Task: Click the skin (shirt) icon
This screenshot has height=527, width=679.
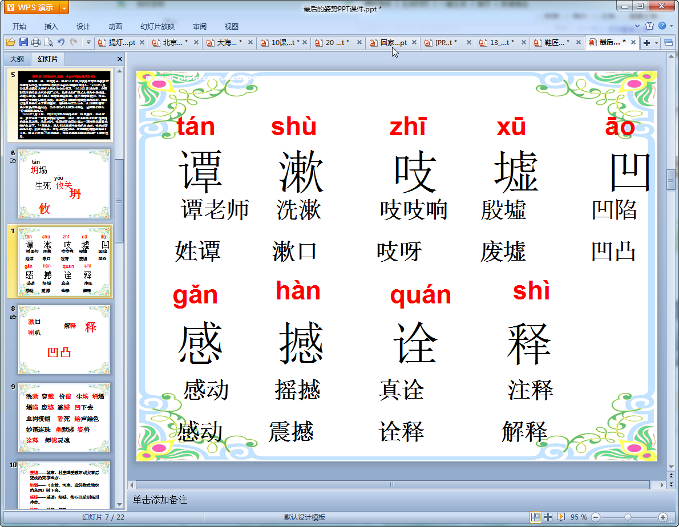Action: 649,26
